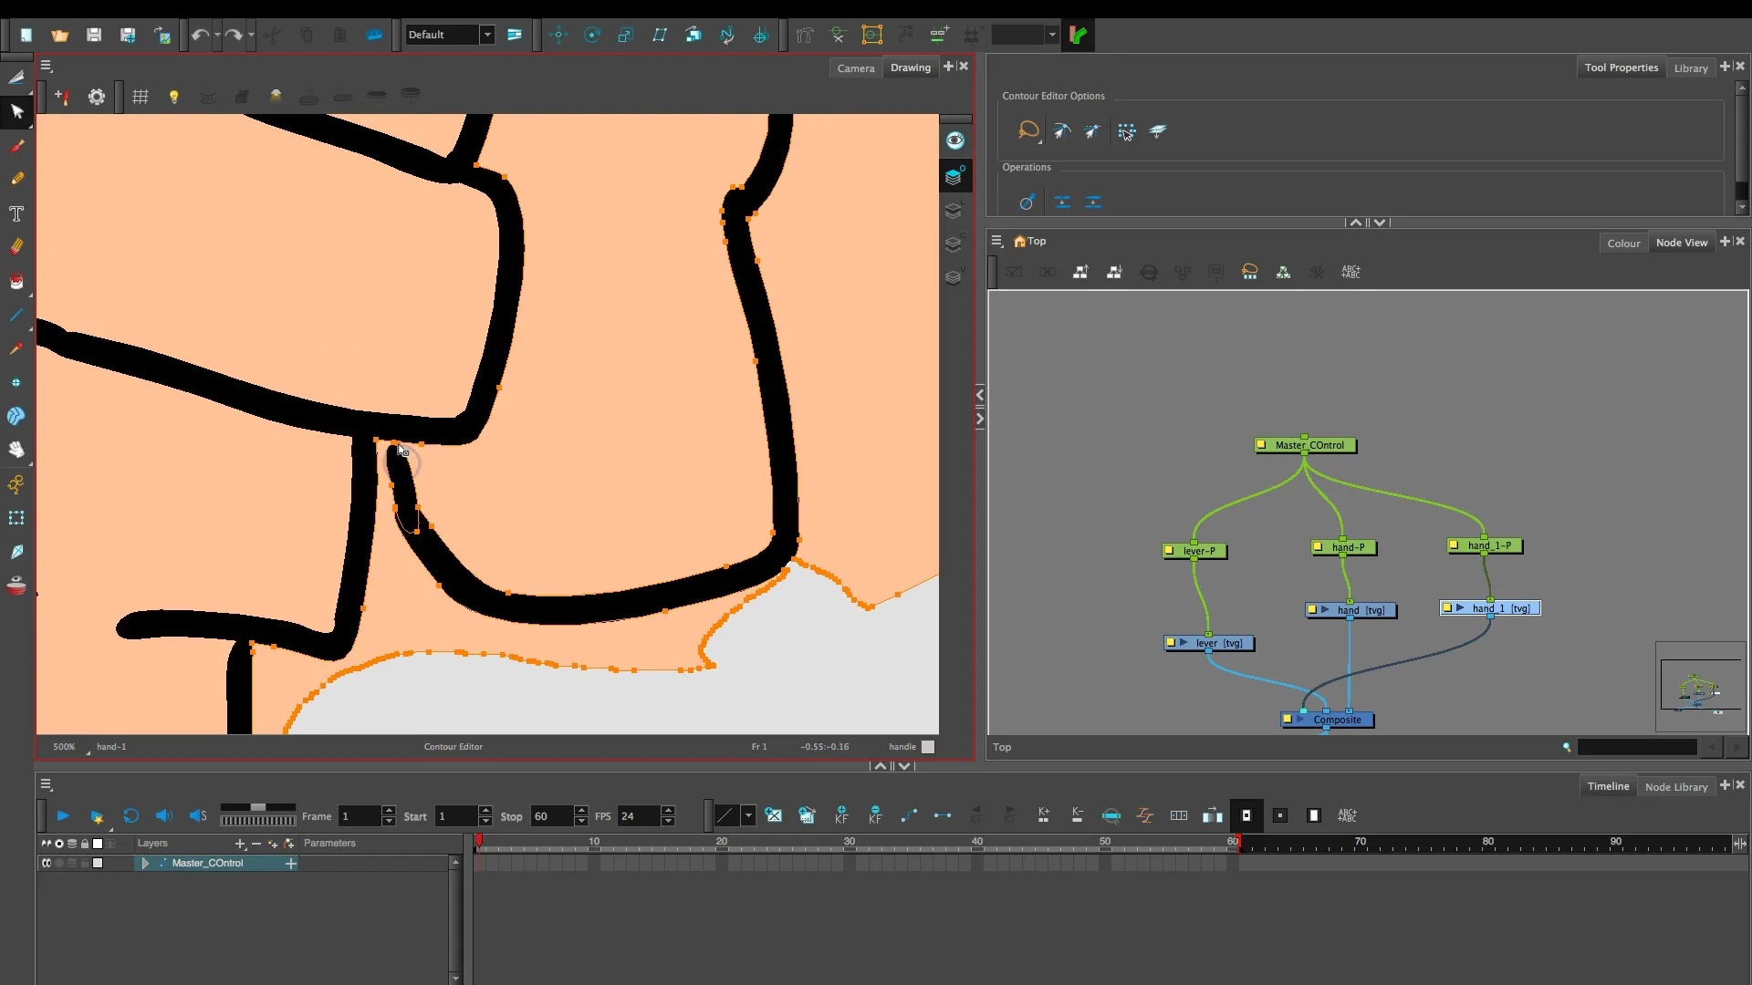
Task: Select the hand_1 [tvg] drawing node
Action: (1491, 608)
